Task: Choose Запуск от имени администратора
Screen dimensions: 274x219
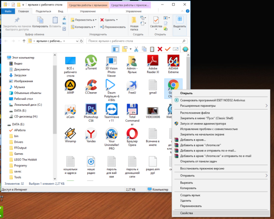Action: [221, 124]
